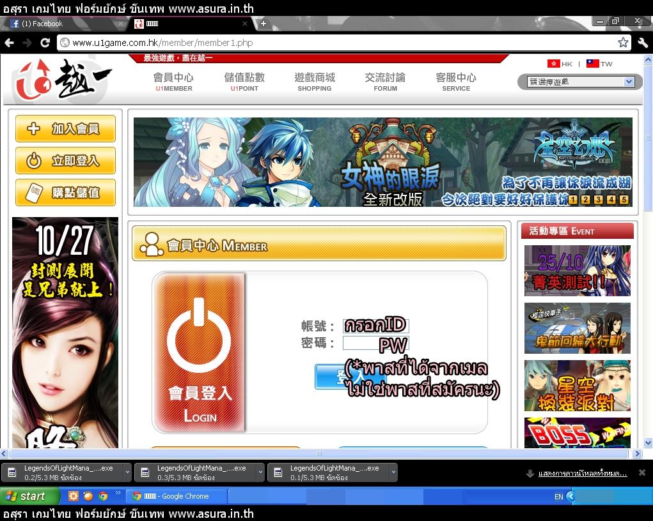Screen dimensions: 653x521
Task: Click the orange round quick launch icon
Action: pos(88,496)
